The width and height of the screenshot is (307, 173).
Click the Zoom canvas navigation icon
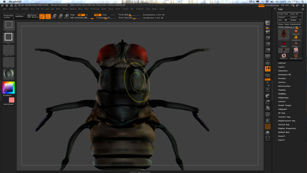pos(267,38)
